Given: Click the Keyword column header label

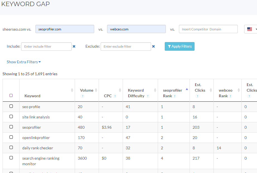Looking at the screenshot, I should coord(32,96).
